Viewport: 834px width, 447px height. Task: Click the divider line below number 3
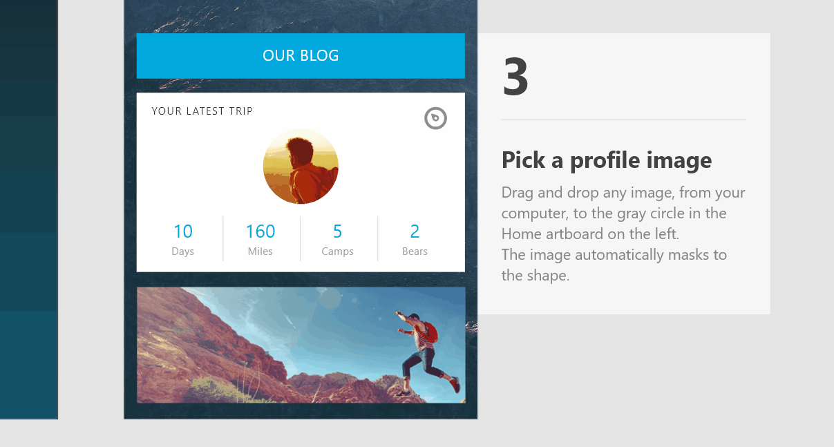(623, 120)
